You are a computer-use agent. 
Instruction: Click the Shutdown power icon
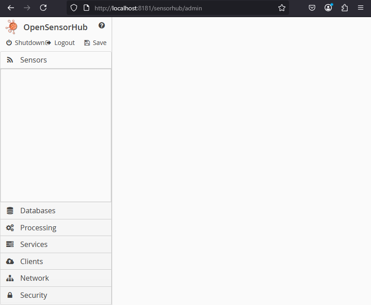click(x=9, y=42)
